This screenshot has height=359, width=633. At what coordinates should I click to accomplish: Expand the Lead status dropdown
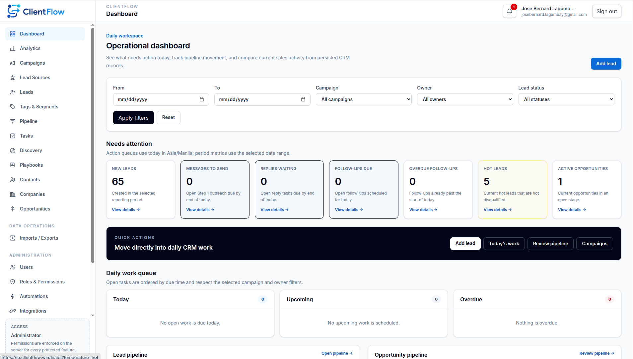[x=566, y=99]
